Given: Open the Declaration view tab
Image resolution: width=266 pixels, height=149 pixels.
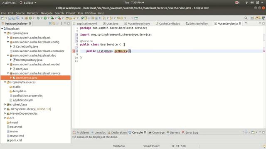Looking at the screenshot, I should (x=117, y=132).
